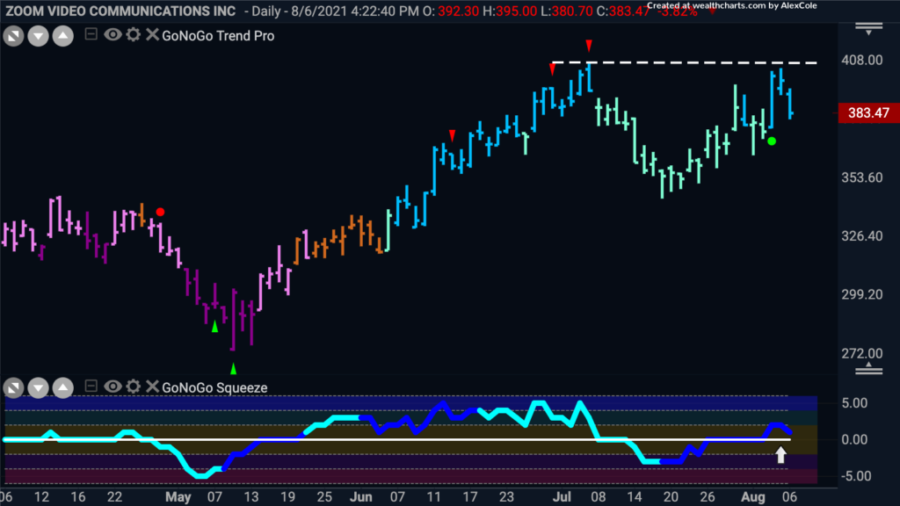Remove the GoNoGo Trend Pro indicator
900x506 pixels.
coord(152,34)
